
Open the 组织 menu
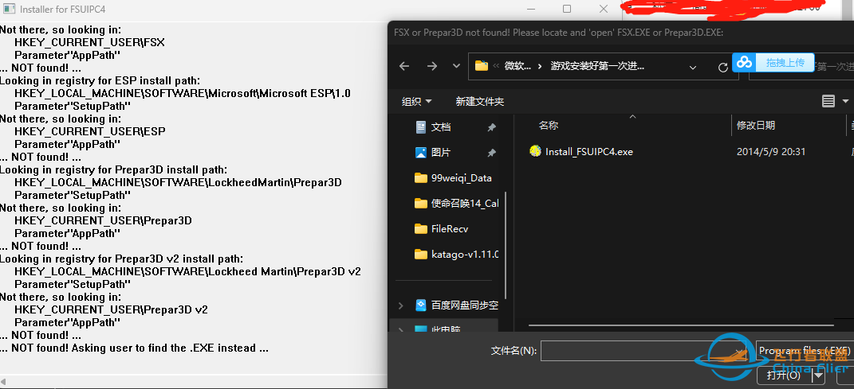pyautogui.click(x=417, y=101)
